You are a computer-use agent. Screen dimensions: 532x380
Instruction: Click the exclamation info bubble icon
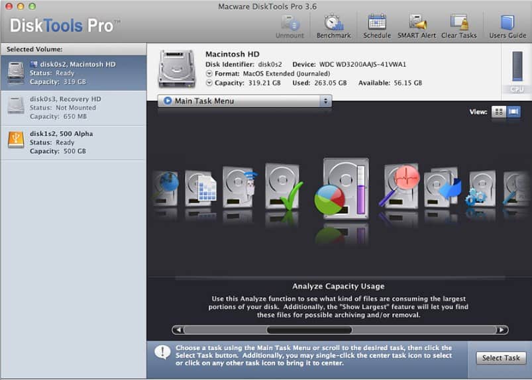[162, 352]
